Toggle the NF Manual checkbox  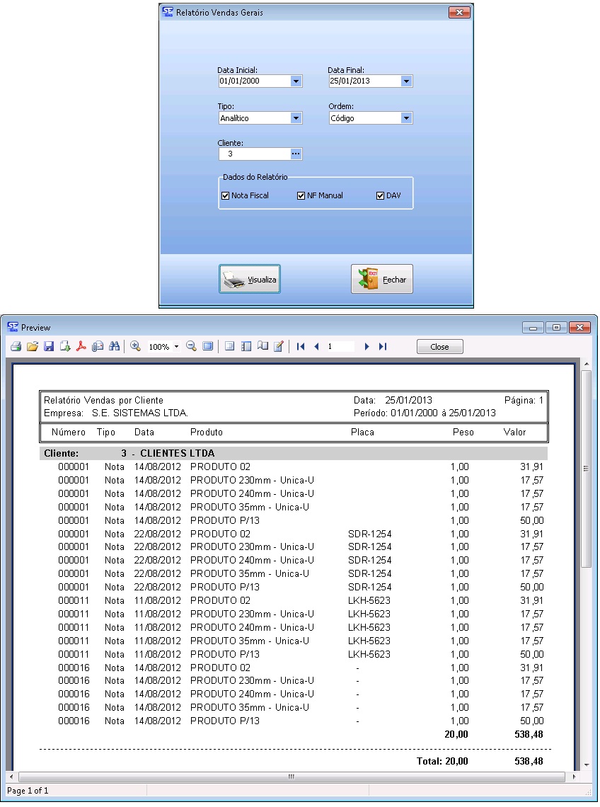301,195
